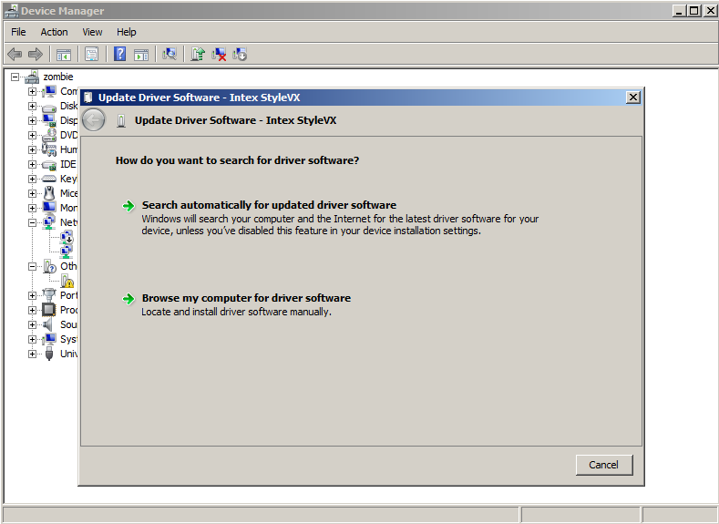Select the Display adapters category icon
The height and width of the screenshot is (524, 719).
[49, 120]
